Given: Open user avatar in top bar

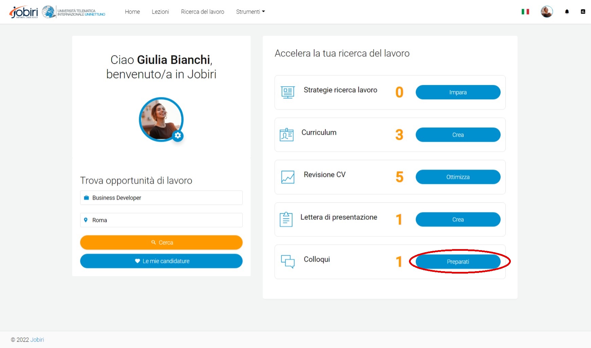Looking at the screenshot, I should pyautogui.click(x=547, y=12).
